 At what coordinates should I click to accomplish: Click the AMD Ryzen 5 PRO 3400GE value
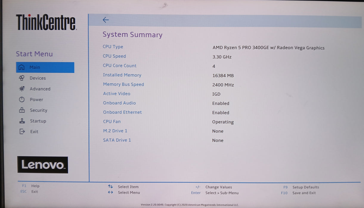point(269,48)
